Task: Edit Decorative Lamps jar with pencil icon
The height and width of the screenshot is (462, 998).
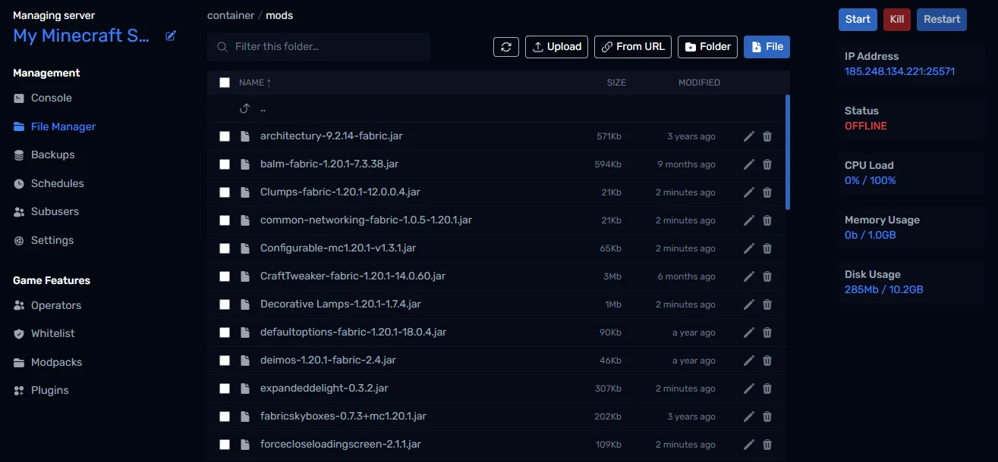Action: [749, 304]
